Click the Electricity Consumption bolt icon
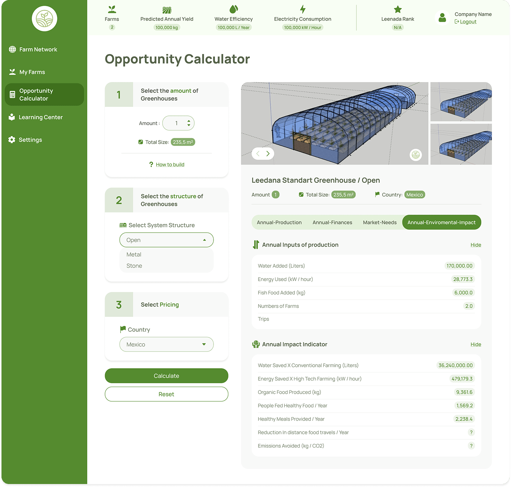Viewport: 511px width, 487px height. tap(303, 9)
